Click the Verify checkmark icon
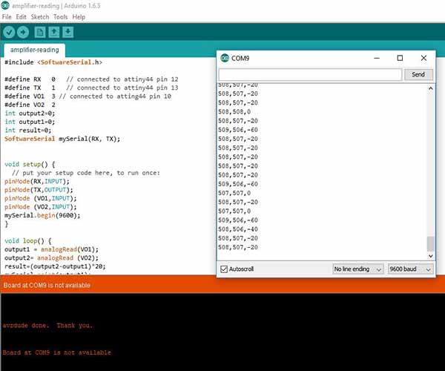This screenshot has width=445, height=371. click(x=9, y=33)
